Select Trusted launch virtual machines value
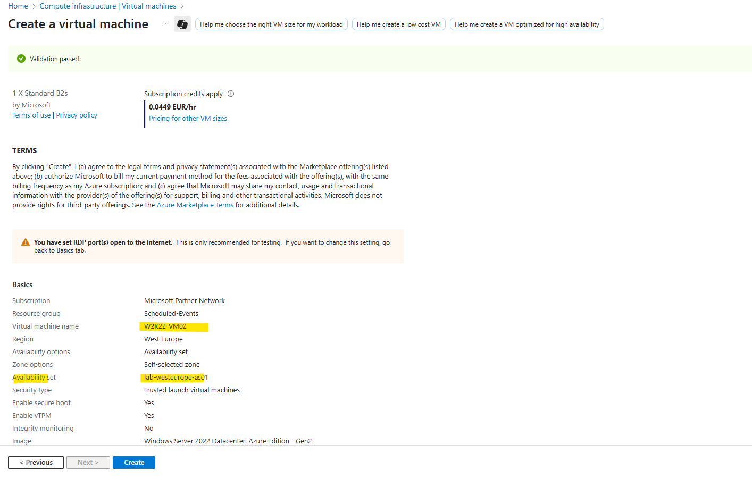 pyautogui.click(x=192, y=390)
